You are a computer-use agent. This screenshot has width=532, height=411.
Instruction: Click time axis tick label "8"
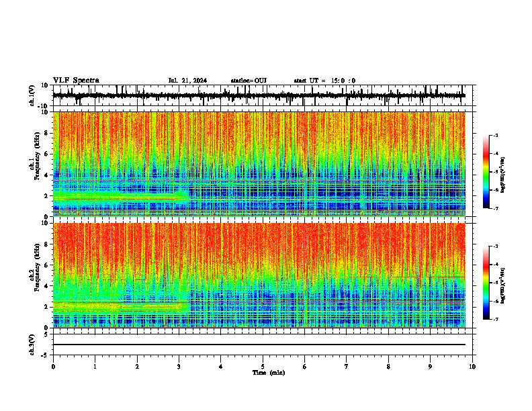coord(388,367)
